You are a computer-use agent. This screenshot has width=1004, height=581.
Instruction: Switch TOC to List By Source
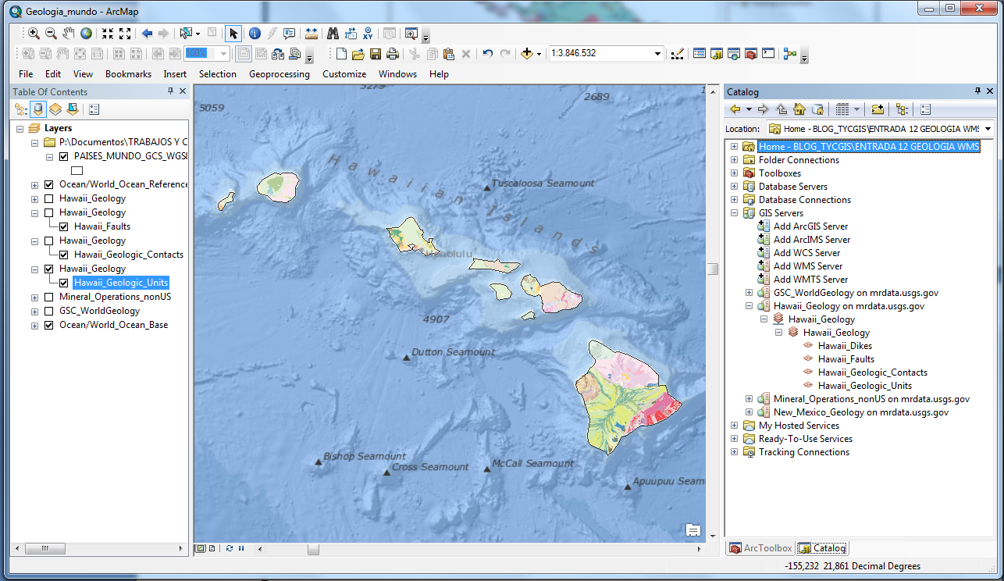(38, 109)
